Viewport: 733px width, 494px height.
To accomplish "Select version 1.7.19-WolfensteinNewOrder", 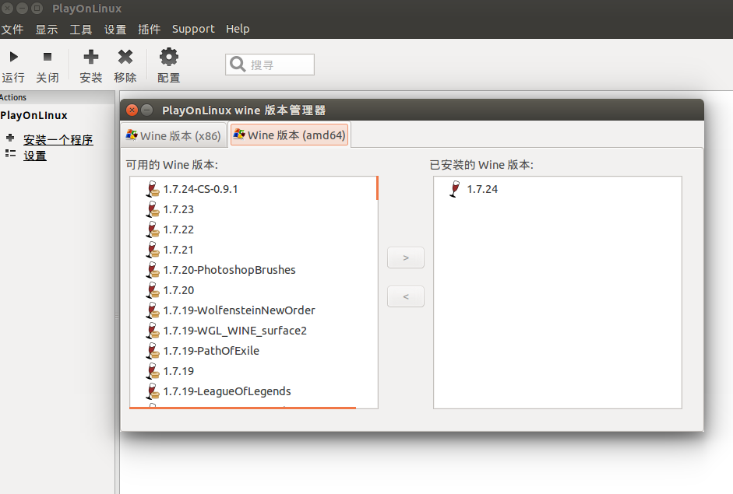I will pyautogui.click(x=239, y=310).
